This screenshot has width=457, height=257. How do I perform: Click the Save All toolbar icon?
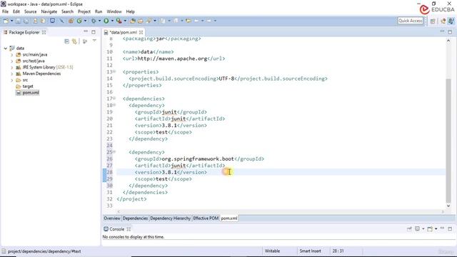tap(26, 21)
